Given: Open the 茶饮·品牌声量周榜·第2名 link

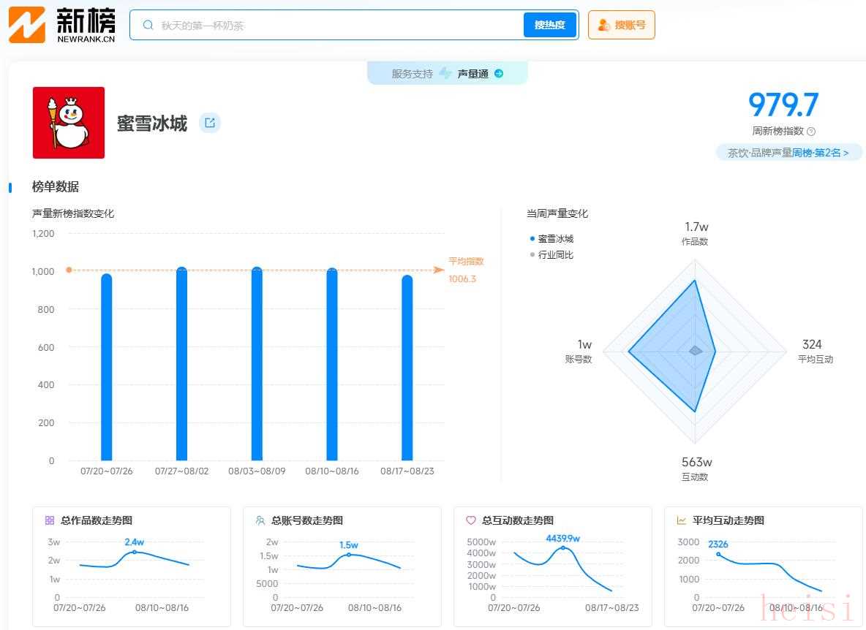Looking at the screenshot, I should [788, 153].
